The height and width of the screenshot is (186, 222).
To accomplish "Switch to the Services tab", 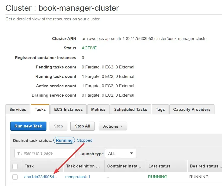I will click(17, 109).
